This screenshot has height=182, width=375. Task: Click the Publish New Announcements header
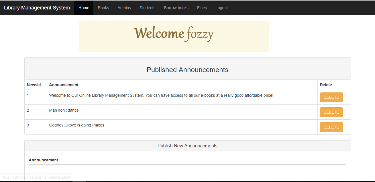point(187,146)
